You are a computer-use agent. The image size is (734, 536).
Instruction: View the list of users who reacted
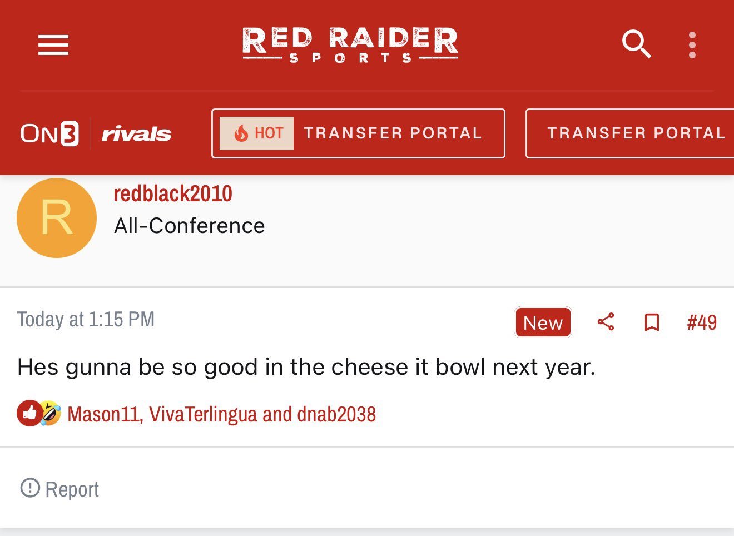(x=221, y=415)
